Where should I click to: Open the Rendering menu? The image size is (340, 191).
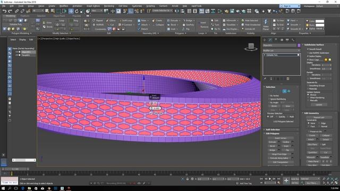tap(109, 6)
